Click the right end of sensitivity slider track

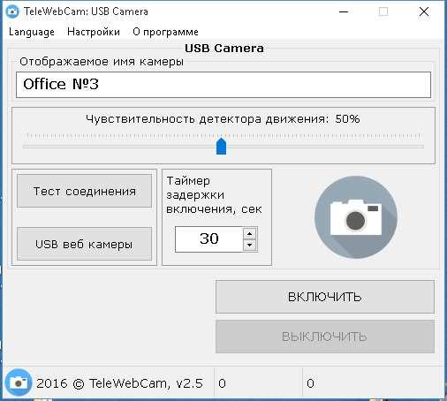tap(421, 146)
